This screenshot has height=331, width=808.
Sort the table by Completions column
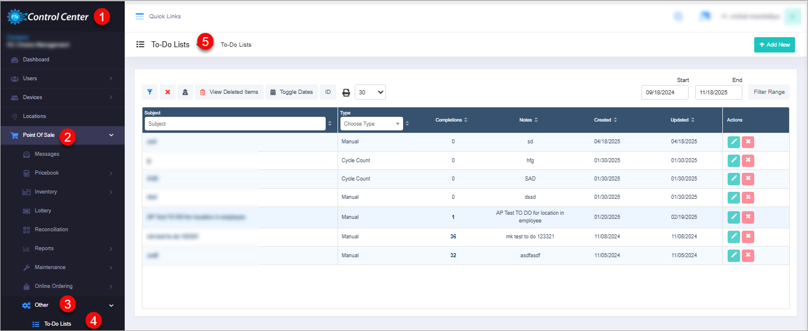click(x=452, y=120)
